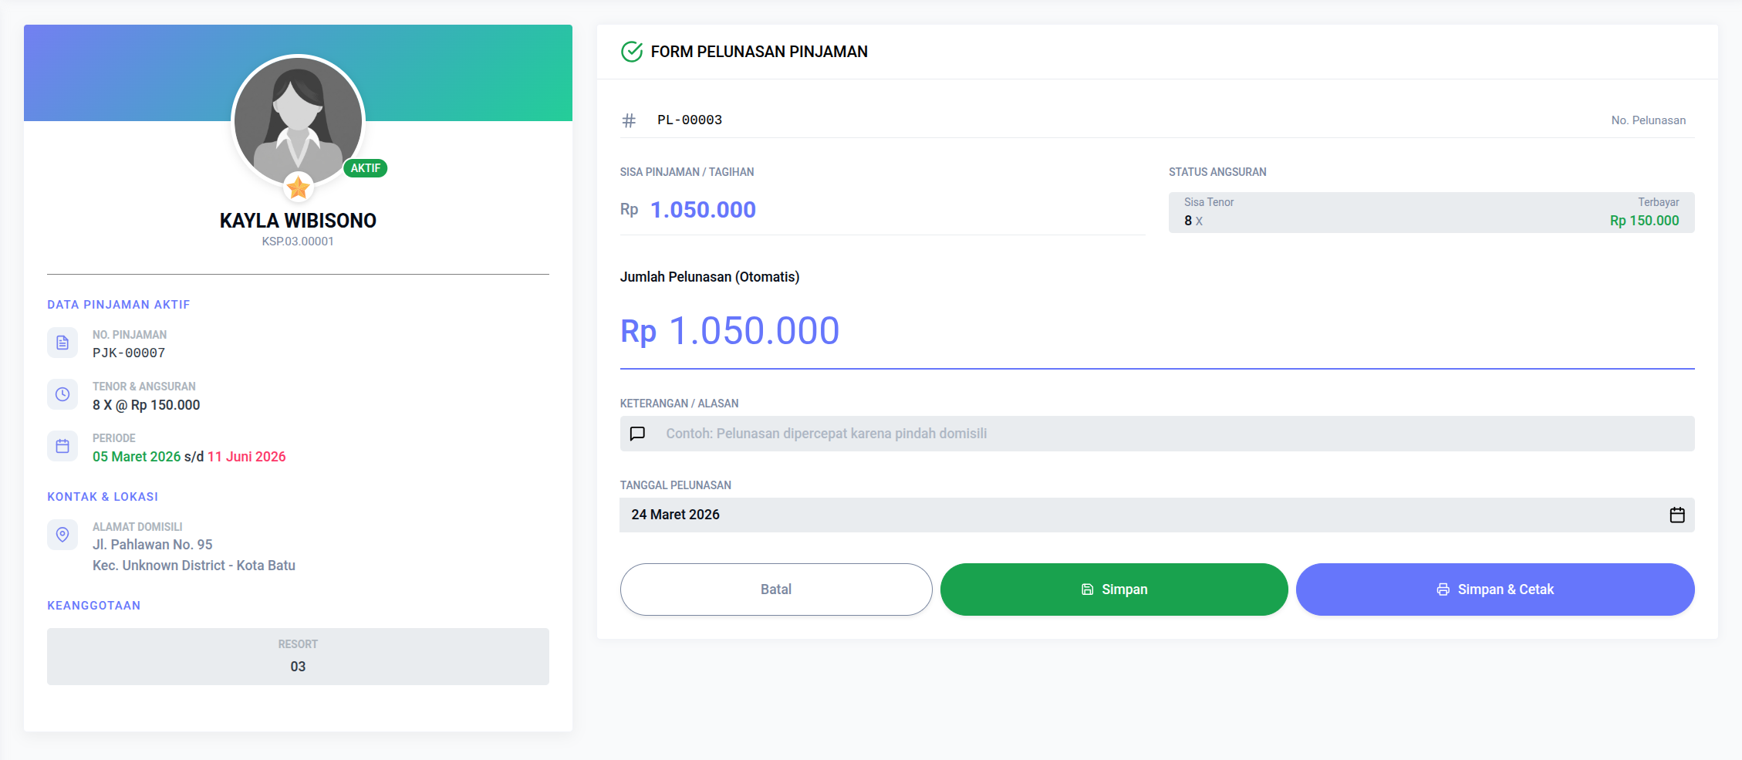Click the green checkmark icon beside FORM PELUNASAN PINJAMAN
Image resolution: width=1742 pixels, height=760 pixels.
(631, 52)
